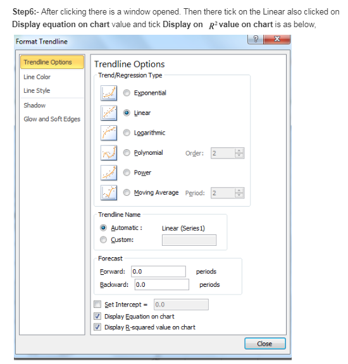The image size is (348, 364).
Task: Toggle Display R-squared value on chart checkbox
Action: (x=97, y=327)
